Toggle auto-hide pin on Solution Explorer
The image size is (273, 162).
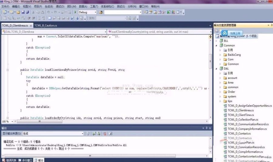point(271,25)
